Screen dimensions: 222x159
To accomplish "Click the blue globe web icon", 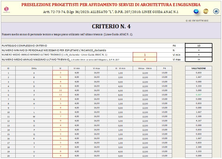I will pos(196,11).
